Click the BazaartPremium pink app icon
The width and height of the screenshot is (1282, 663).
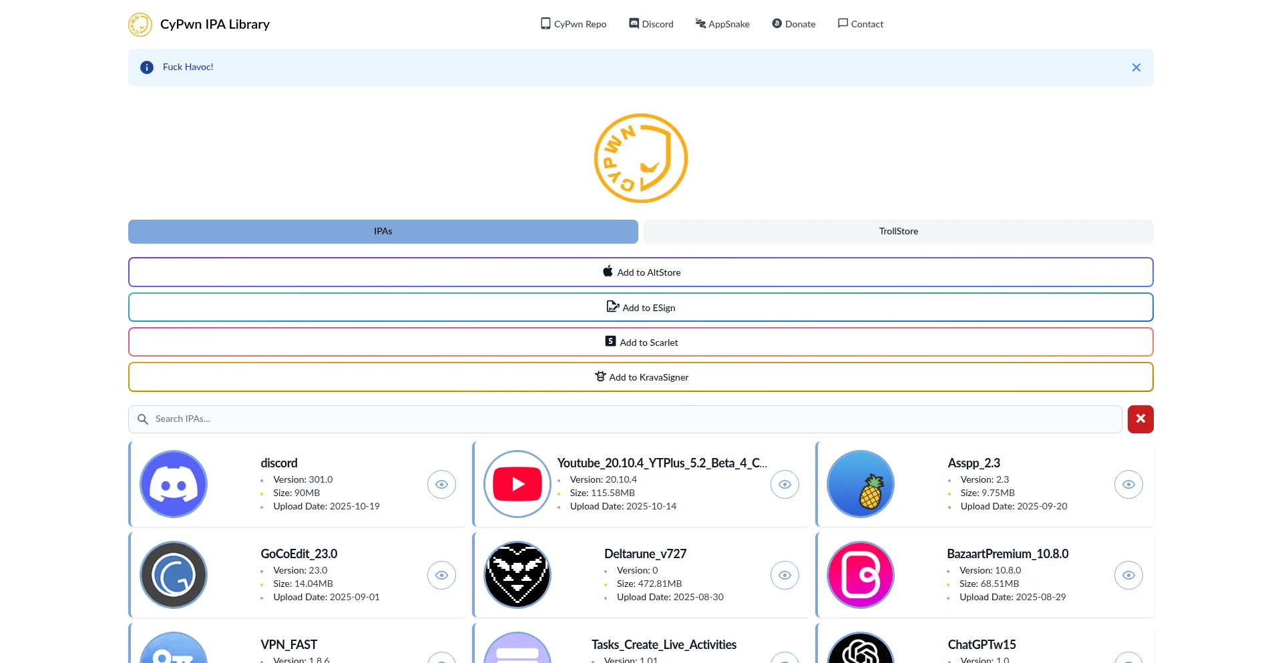(861, 575)
